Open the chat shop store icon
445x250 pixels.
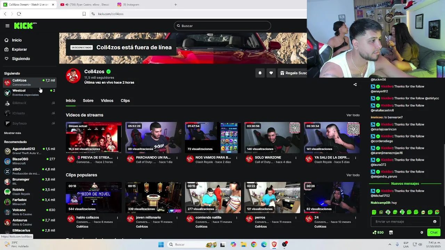391,233
